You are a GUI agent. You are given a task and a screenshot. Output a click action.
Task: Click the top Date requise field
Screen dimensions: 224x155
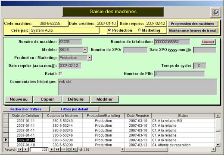tap(156, 24)
